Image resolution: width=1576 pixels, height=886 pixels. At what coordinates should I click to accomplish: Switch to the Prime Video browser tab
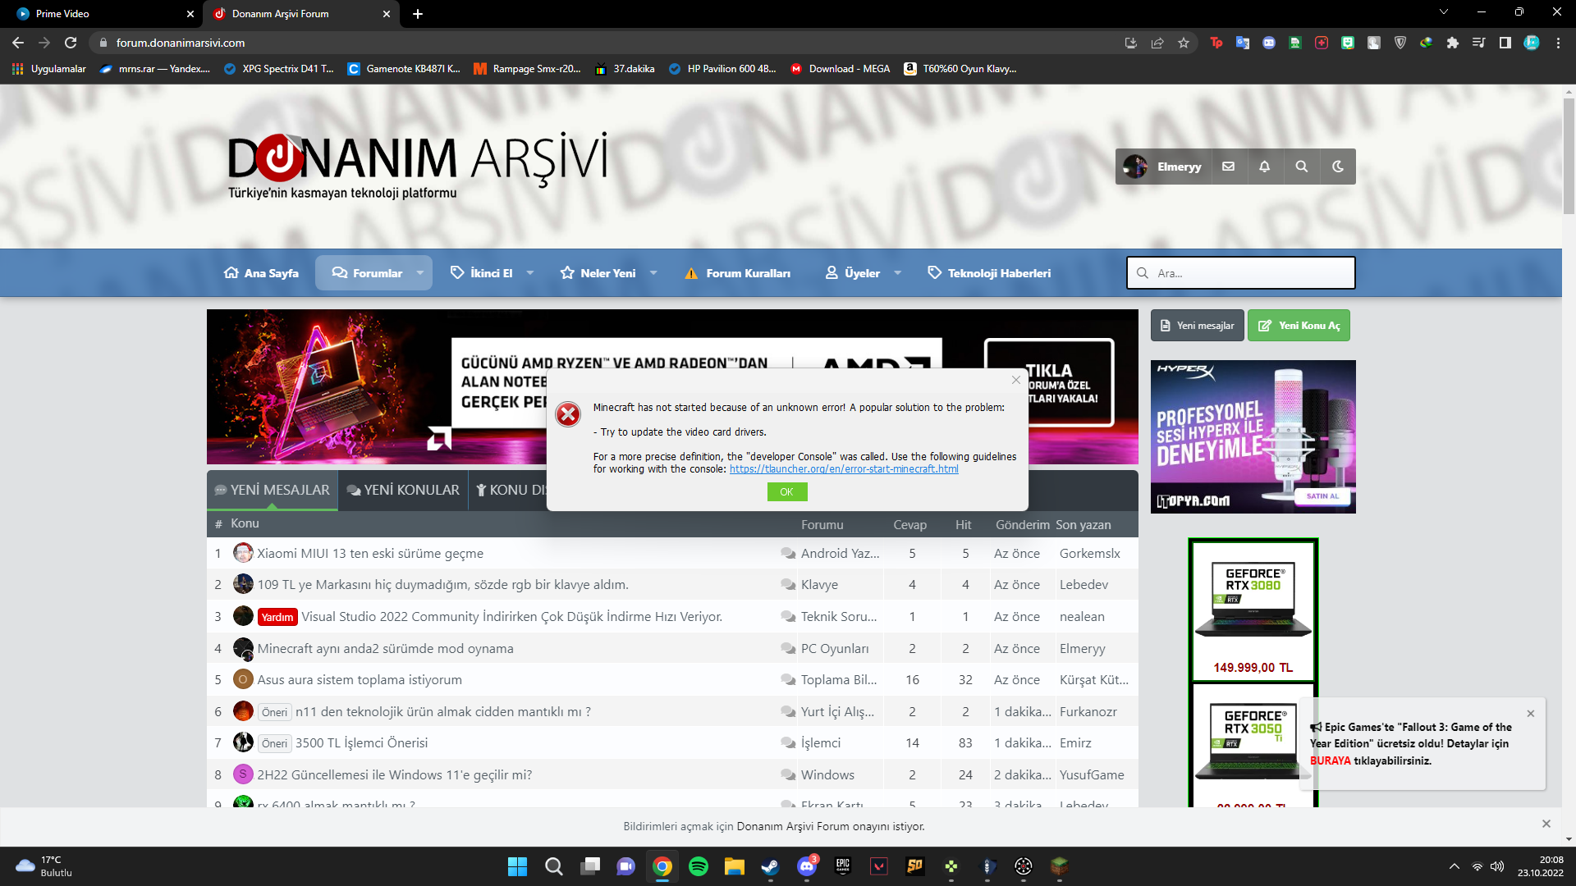coord(98,14)
